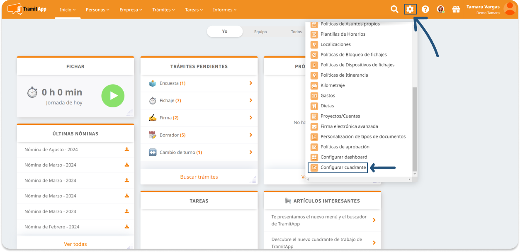This screenshot has width=520, height=252.
Task: Expand the Trámites dropdown menu
Action: pos(163,10)
